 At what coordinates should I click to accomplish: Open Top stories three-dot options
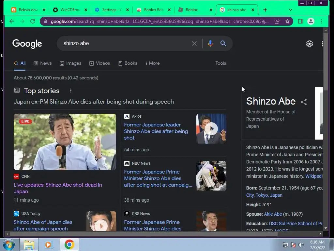click(71, 91)
